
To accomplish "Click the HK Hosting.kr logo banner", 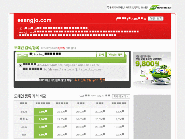I will (139, 7).
